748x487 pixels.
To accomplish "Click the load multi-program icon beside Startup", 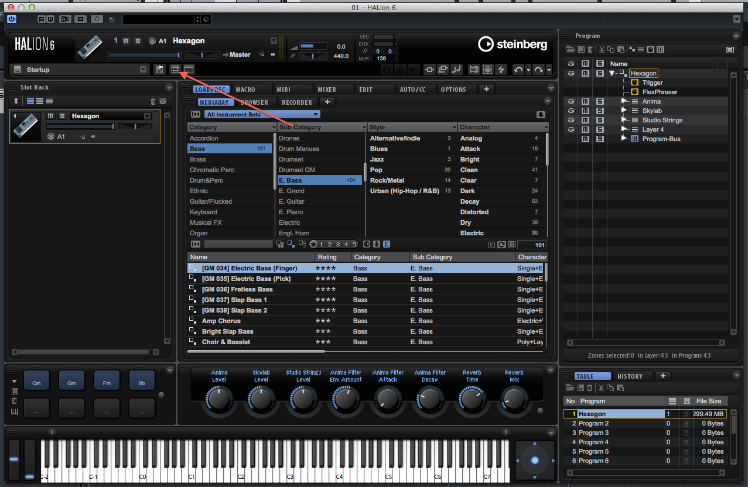I will 159,70.
